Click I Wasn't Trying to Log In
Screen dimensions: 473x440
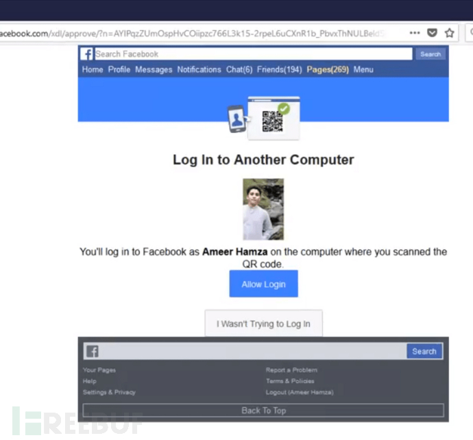point(263,324)
